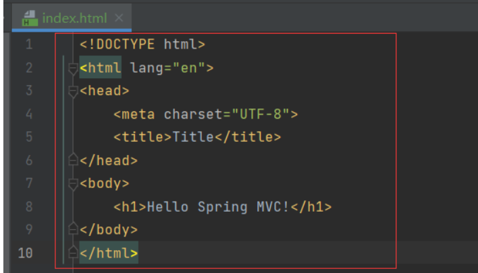
Task: Click line number 5 in gutter
Action: (x=29, y=137)
